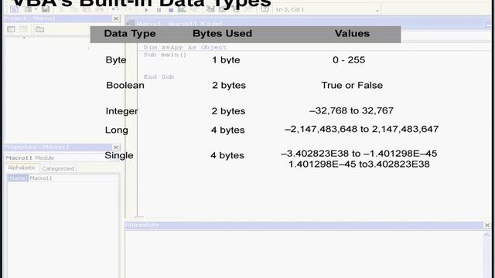Viewport: 495px width, 278px height.
Task: Close the Properties pane
Action: [x=116, y=147]
